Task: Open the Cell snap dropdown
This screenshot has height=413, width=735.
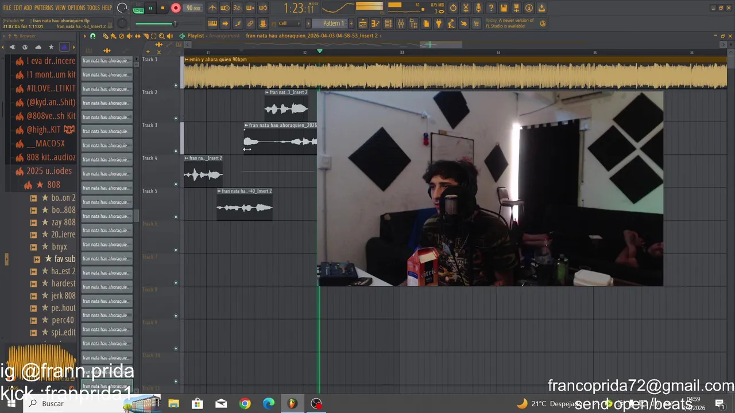Action: 289,24
